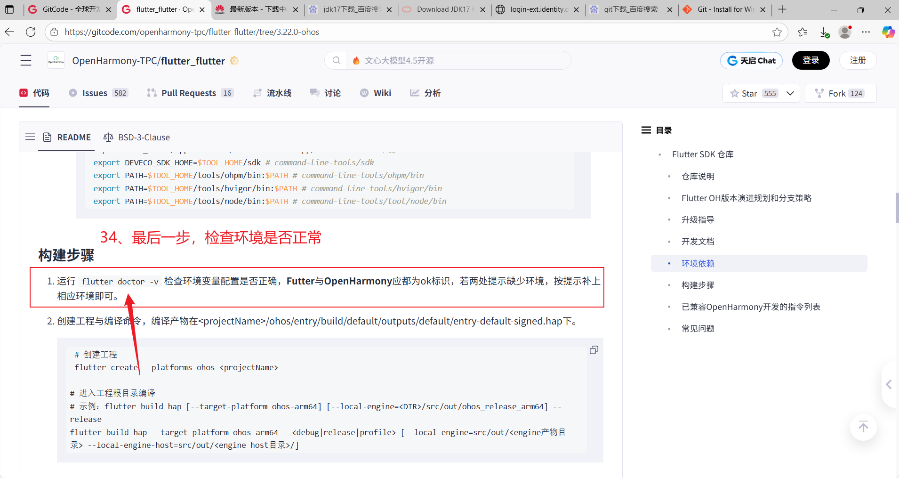Jump to 已兼容OpenHarmony开发的指令列表
This screenshot has width=899, height=478.
(751, 307)
